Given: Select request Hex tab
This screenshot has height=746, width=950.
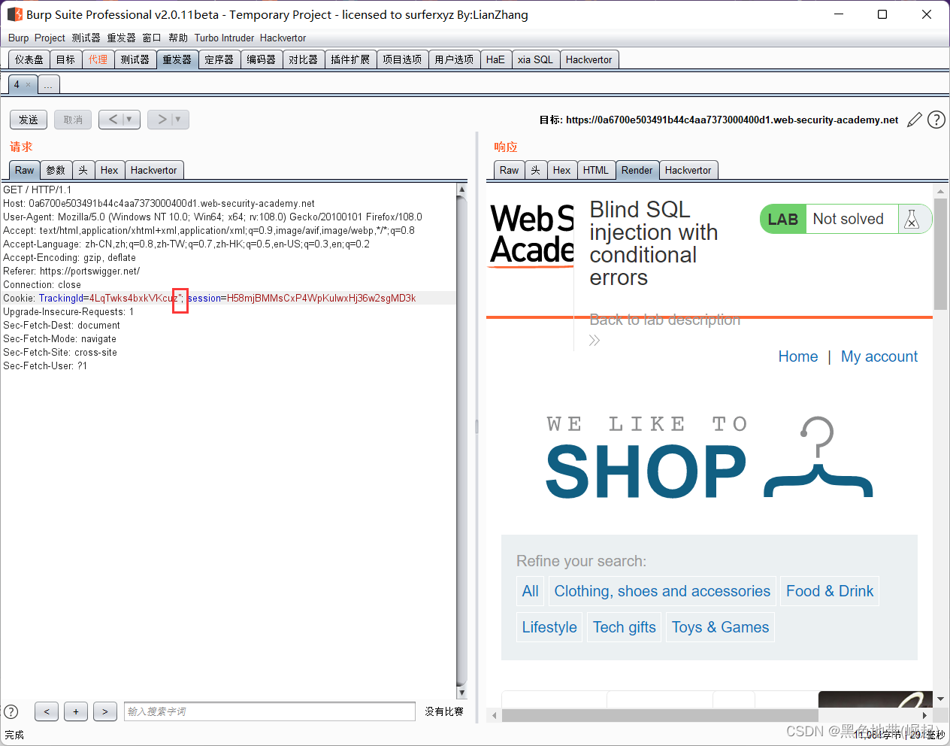Looking at the screenshot, I should click(x=110, y=170).
